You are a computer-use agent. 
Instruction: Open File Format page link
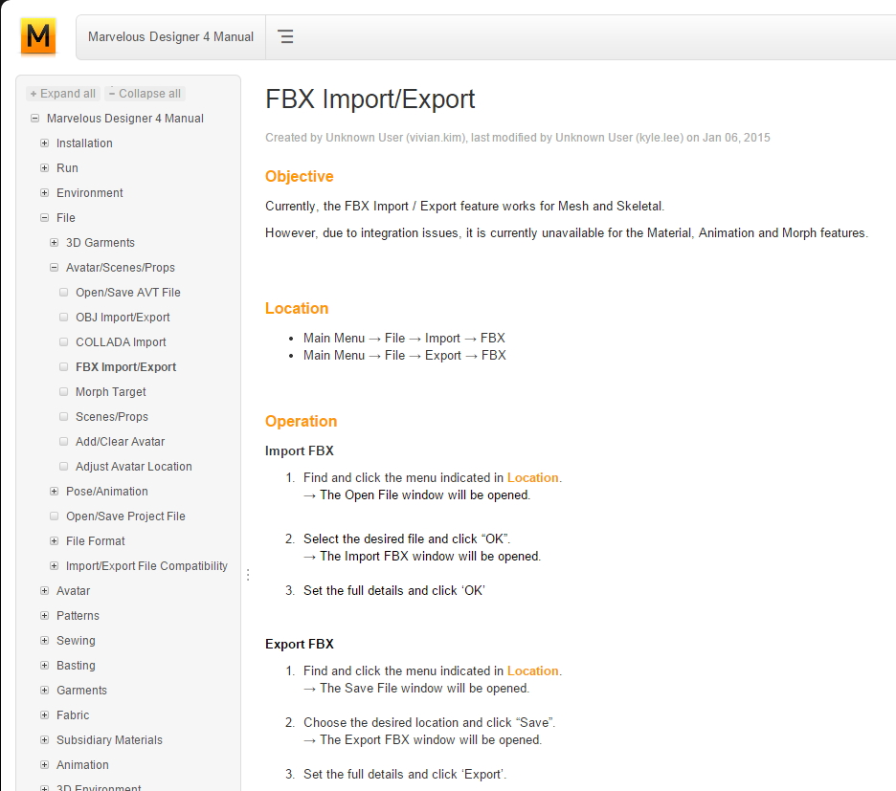click(96, 540)
